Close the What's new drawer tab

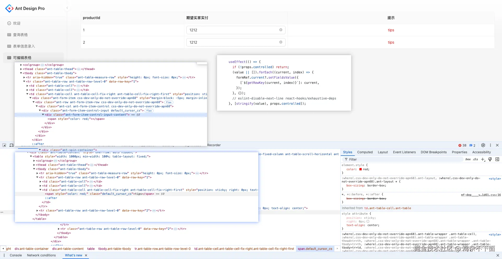(86, 255)
